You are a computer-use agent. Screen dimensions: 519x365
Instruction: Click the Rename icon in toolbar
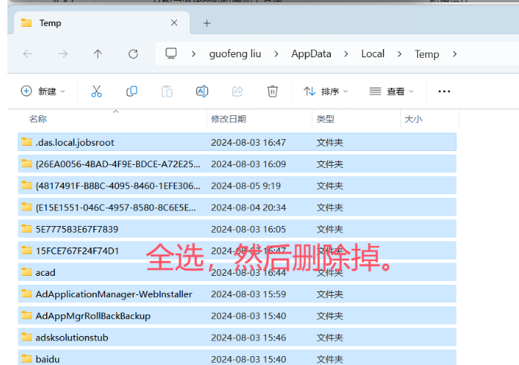[202, 91]
